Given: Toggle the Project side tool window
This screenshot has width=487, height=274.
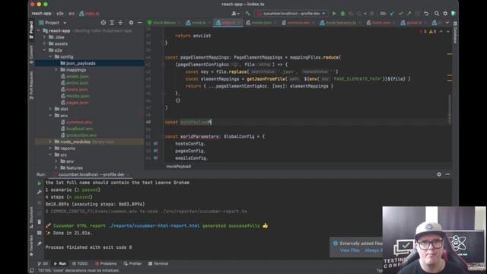Looking at the screenshot, I should pos(31,30).
